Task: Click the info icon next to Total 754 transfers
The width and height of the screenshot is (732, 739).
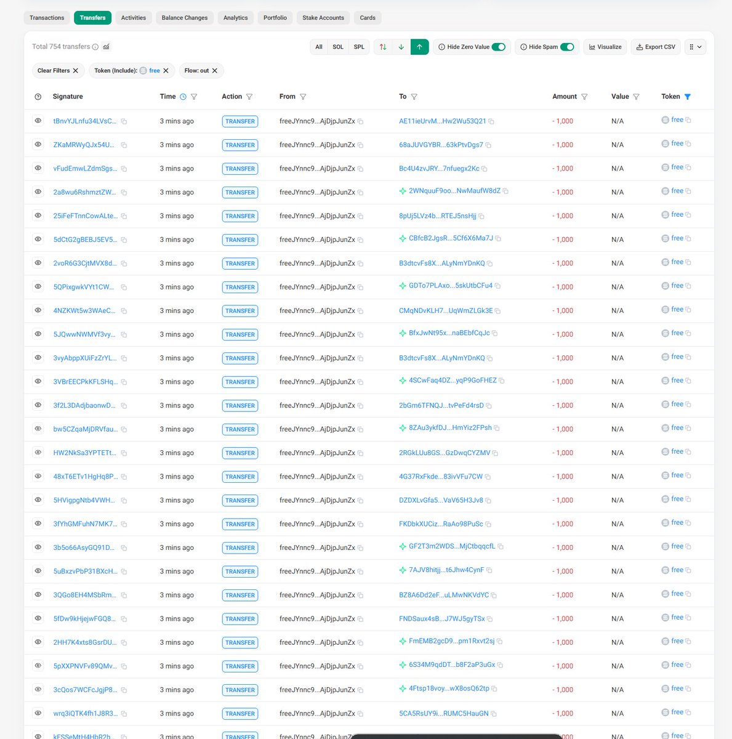Action: 95,47
